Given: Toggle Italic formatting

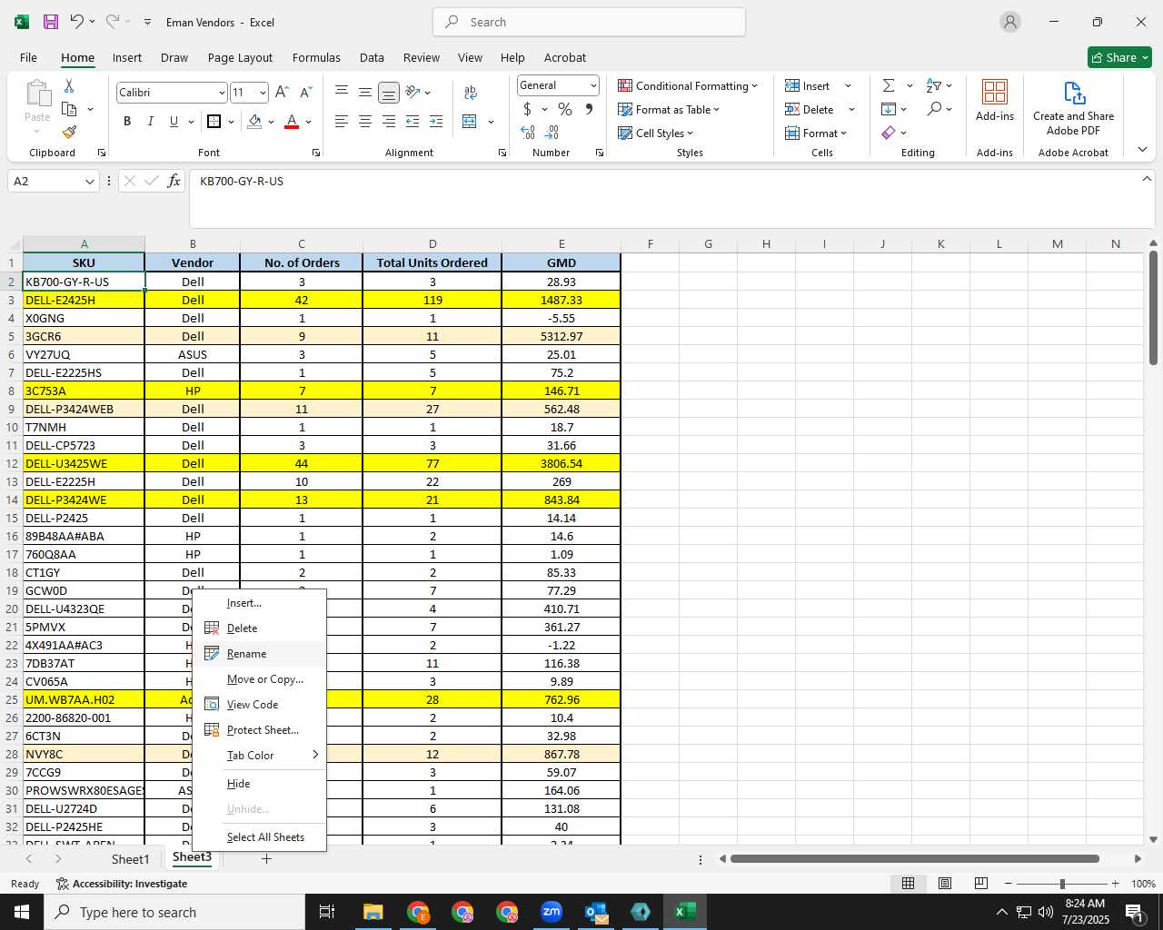Looking at the screenshot, I should point(150,121).
